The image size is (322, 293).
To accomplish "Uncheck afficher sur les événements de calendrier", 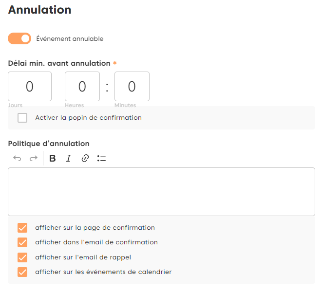I will (x=22, y=272).
